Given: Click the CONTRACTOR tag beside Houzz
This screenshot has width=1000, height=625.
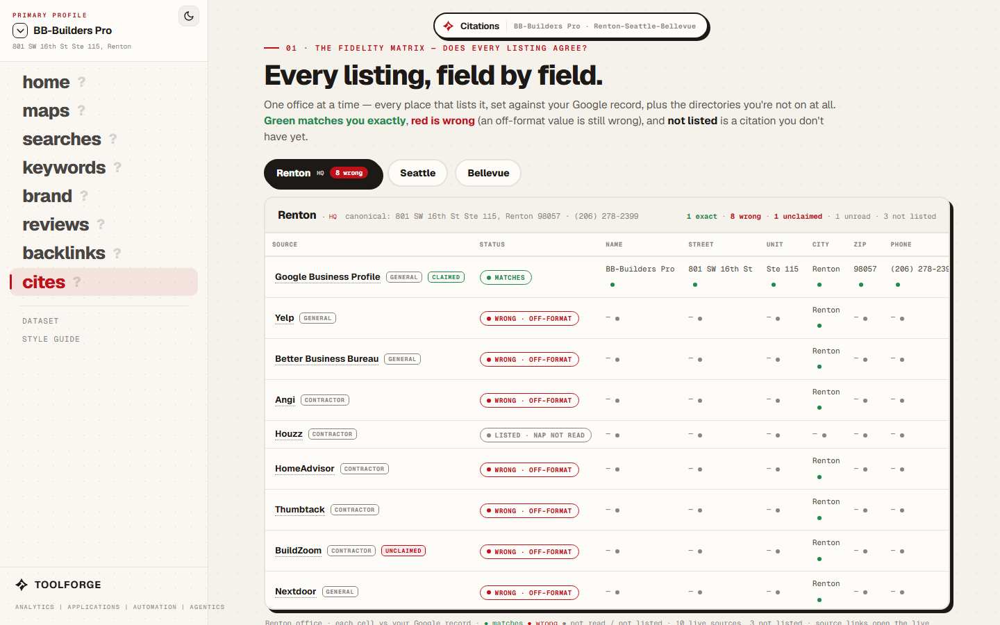Looking at the screenshot, I should point(333,434).
